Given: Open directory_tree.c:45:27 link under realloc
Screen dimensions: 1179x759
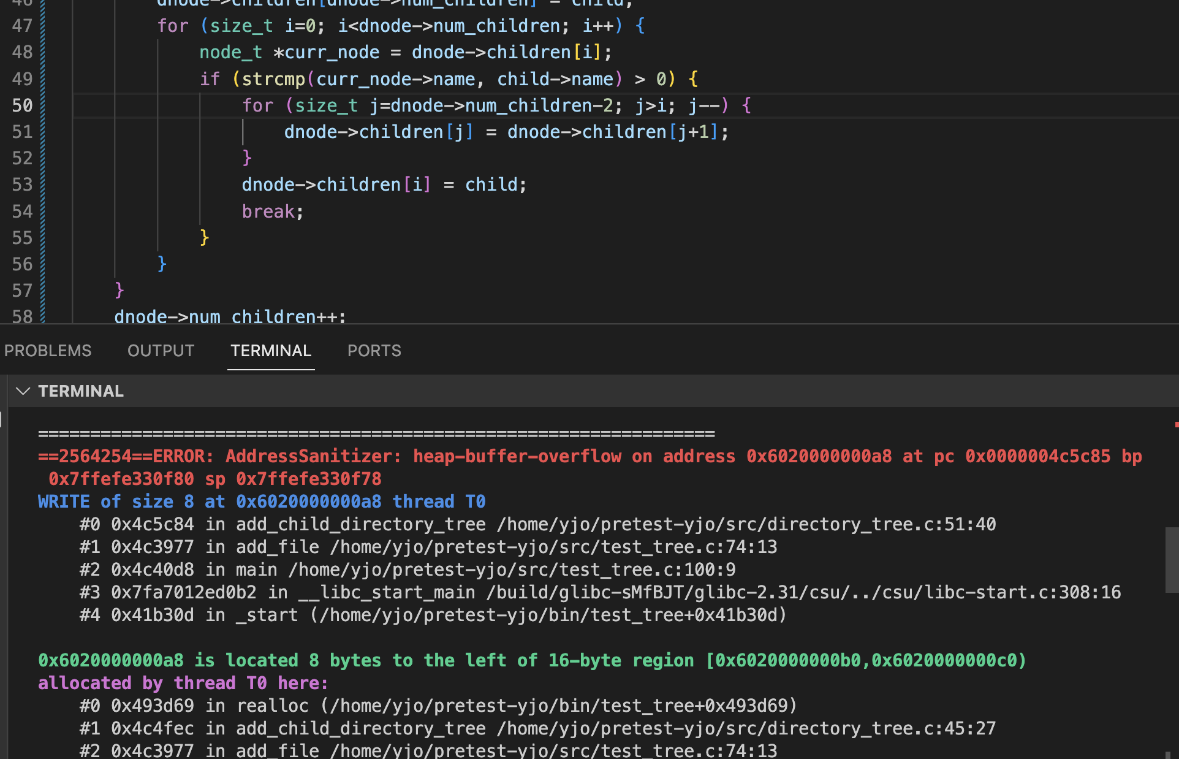Looking at the screenshot, I should [x=746, y=728].
